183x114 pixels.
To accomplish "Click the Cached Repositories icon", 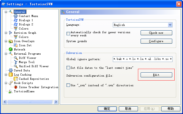I will tap(16, 79).
